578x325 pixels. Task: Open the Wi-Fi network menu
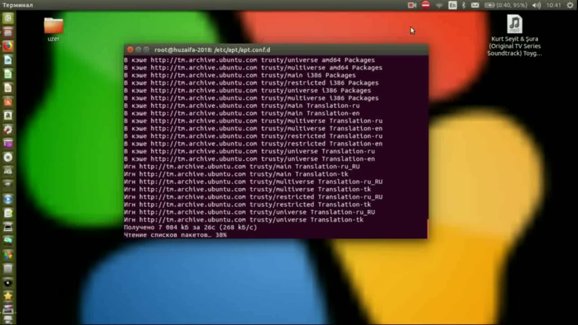coord(439,5)
